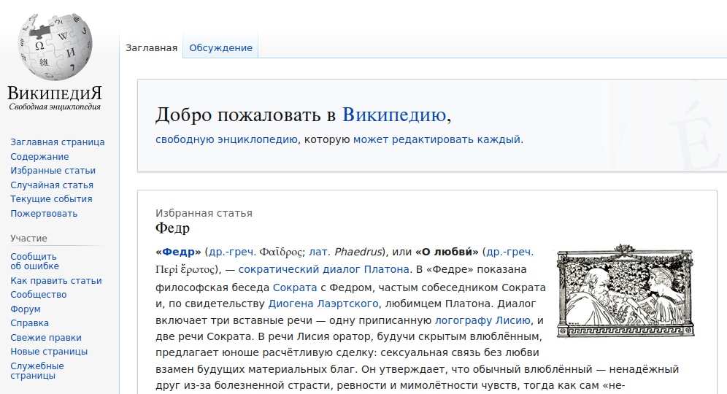
Task: Click the first др.-греч. link
Action: click(233, 252)
